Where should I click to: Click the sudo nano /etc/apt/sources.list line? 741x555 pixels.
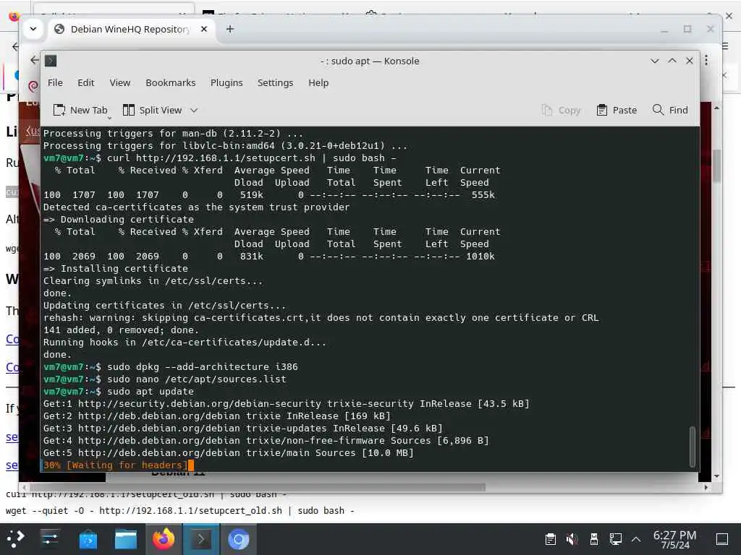[164, 379]
